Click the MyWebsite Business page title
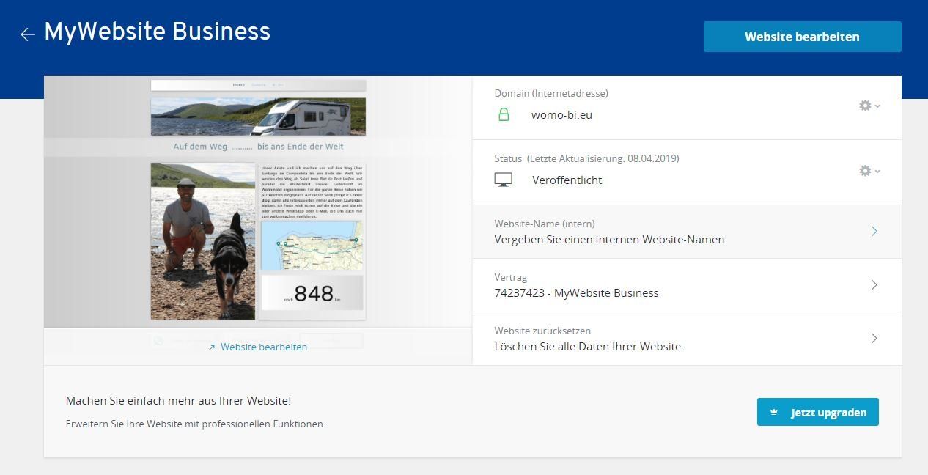928x475 pixels. [158, 32]
